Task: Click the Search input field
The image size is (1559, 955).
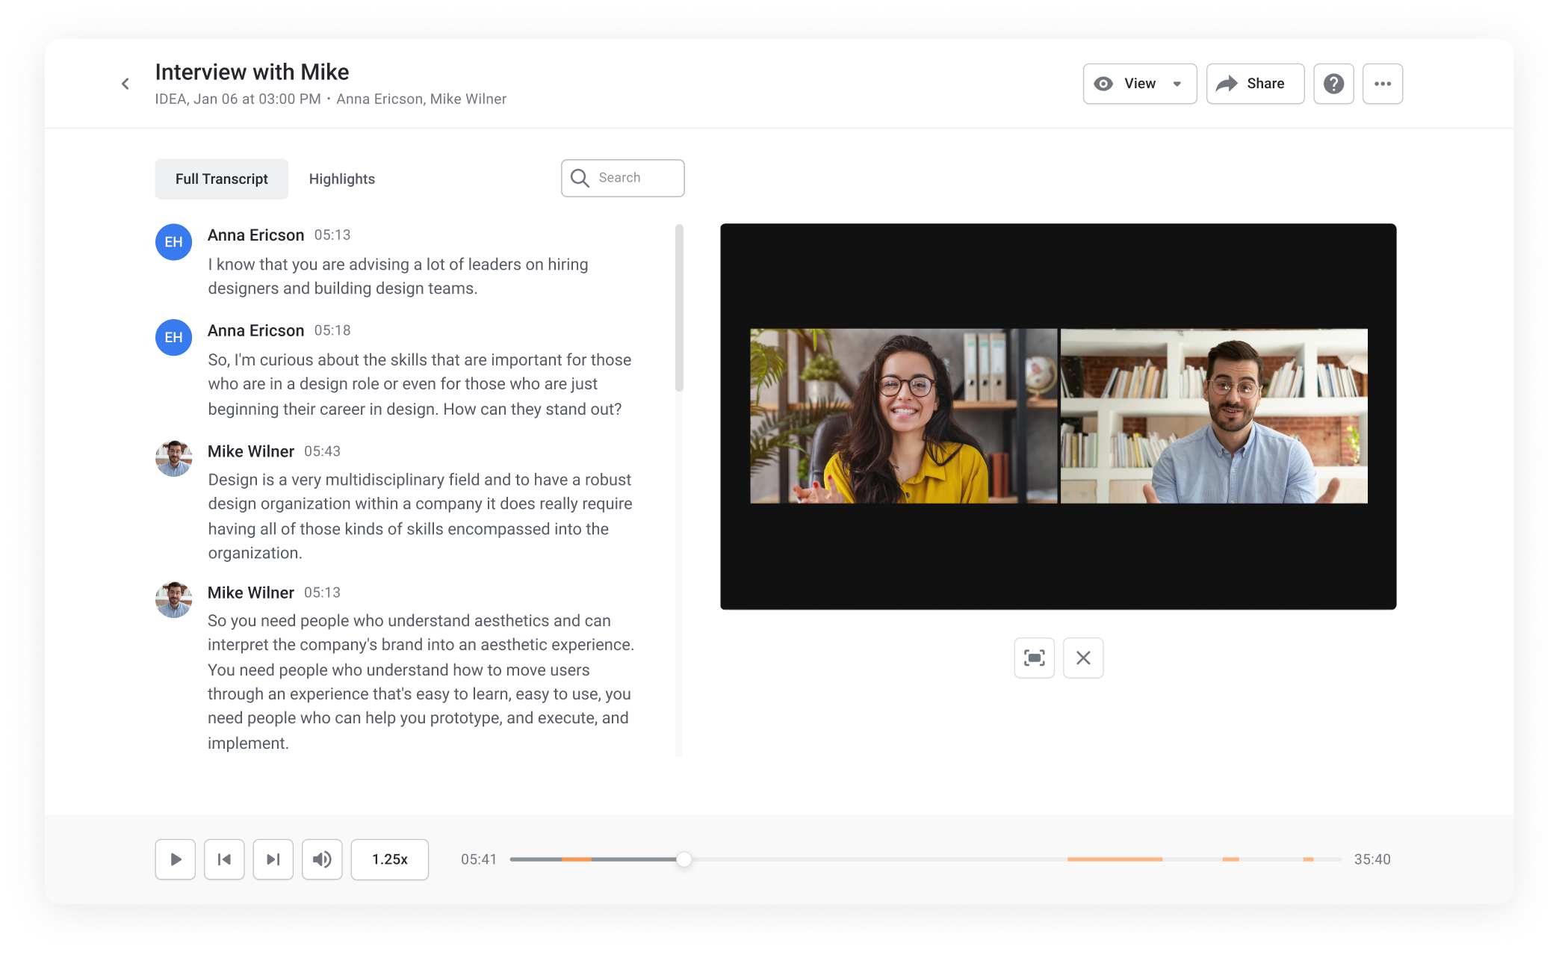Action: (622, 179)
